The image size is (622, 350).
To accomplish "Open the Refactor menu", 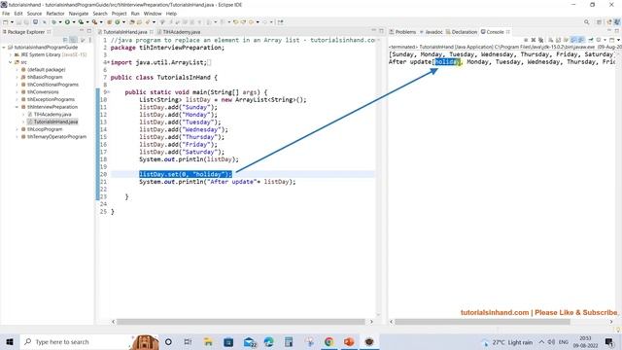I will 55,14.
